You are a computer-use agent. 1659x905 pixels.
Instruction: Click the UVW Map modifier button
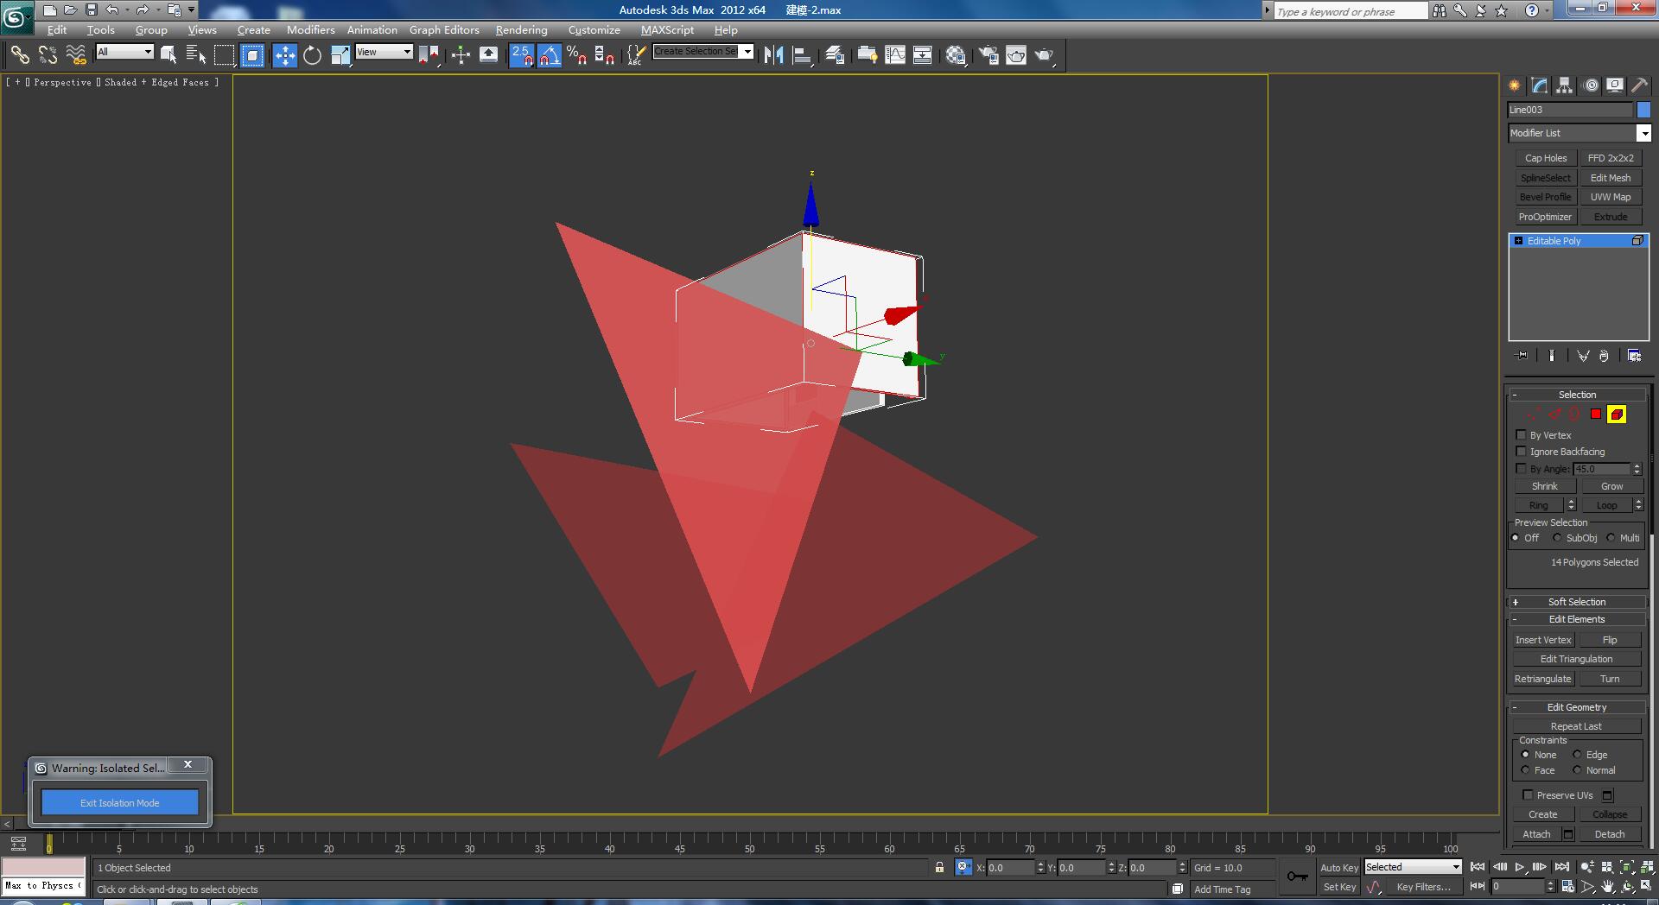click(1611, 197)
